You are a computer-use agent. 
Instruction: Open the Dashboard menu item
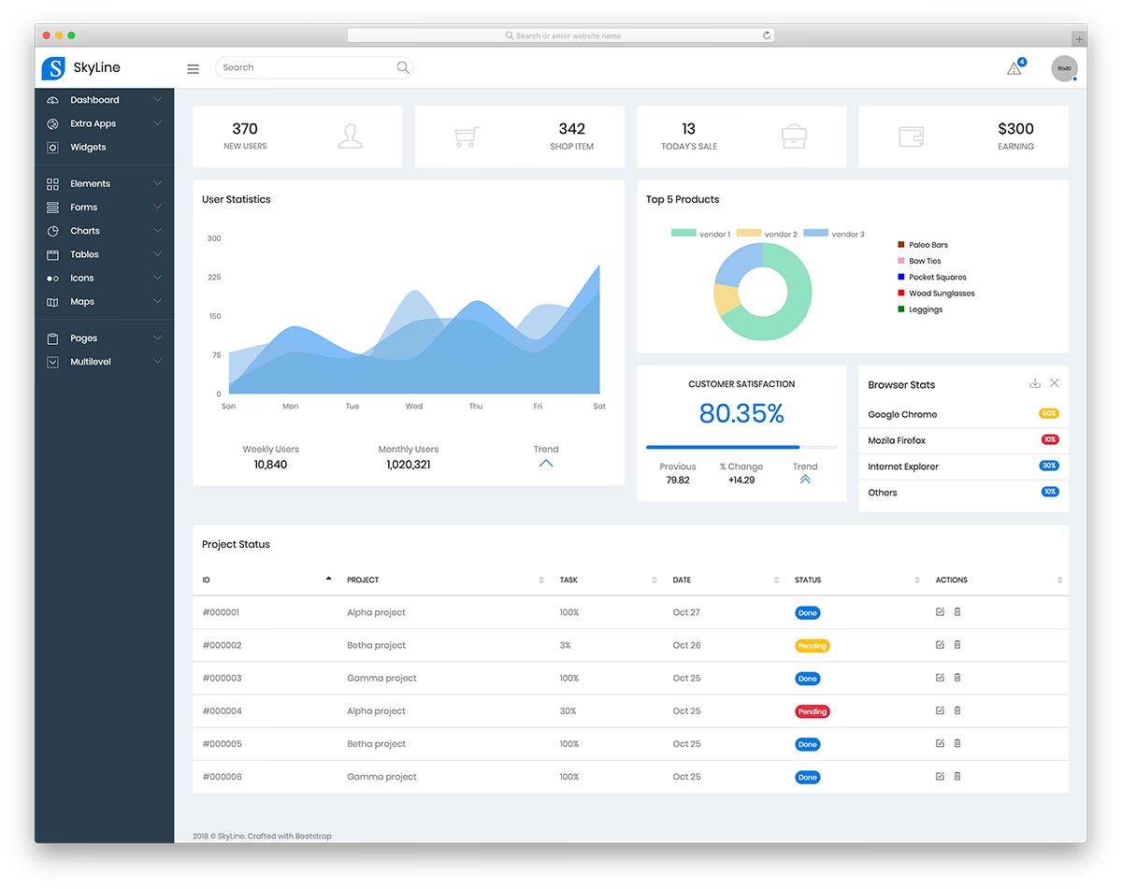click(94, 99)
